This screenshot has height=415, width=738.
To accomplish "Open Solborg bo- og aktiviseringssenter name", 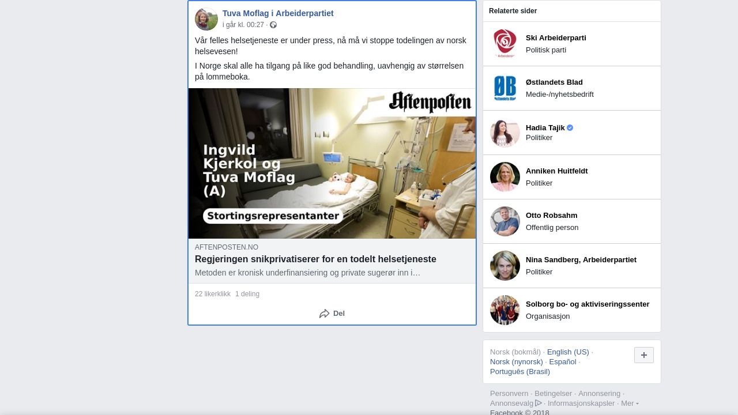I will click(x=588, y=304).
